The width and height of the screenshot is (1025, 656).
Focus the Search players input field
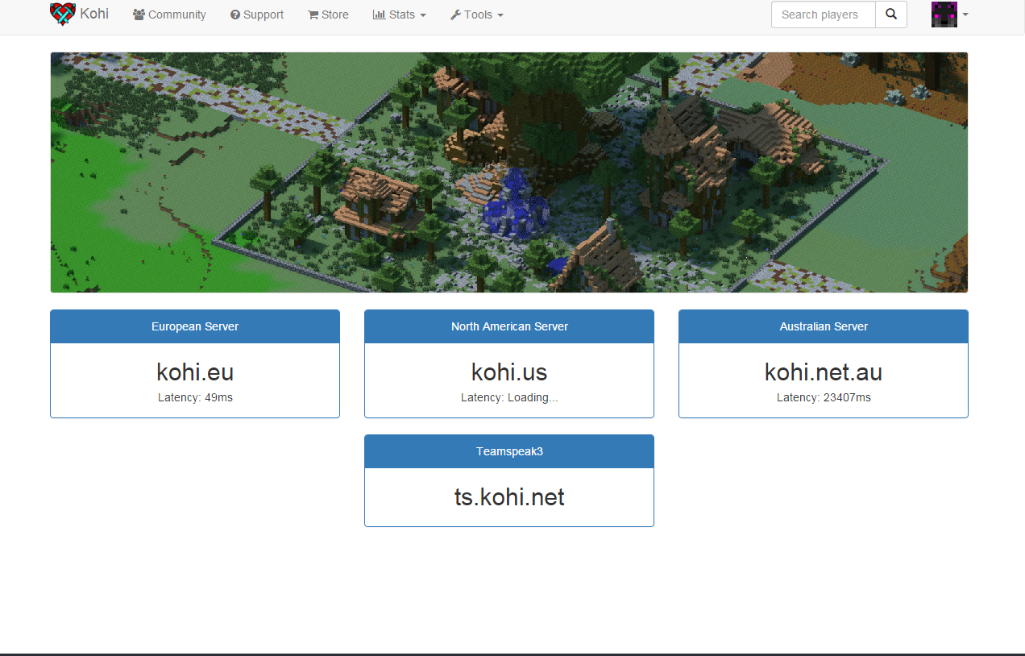(824, 15)
